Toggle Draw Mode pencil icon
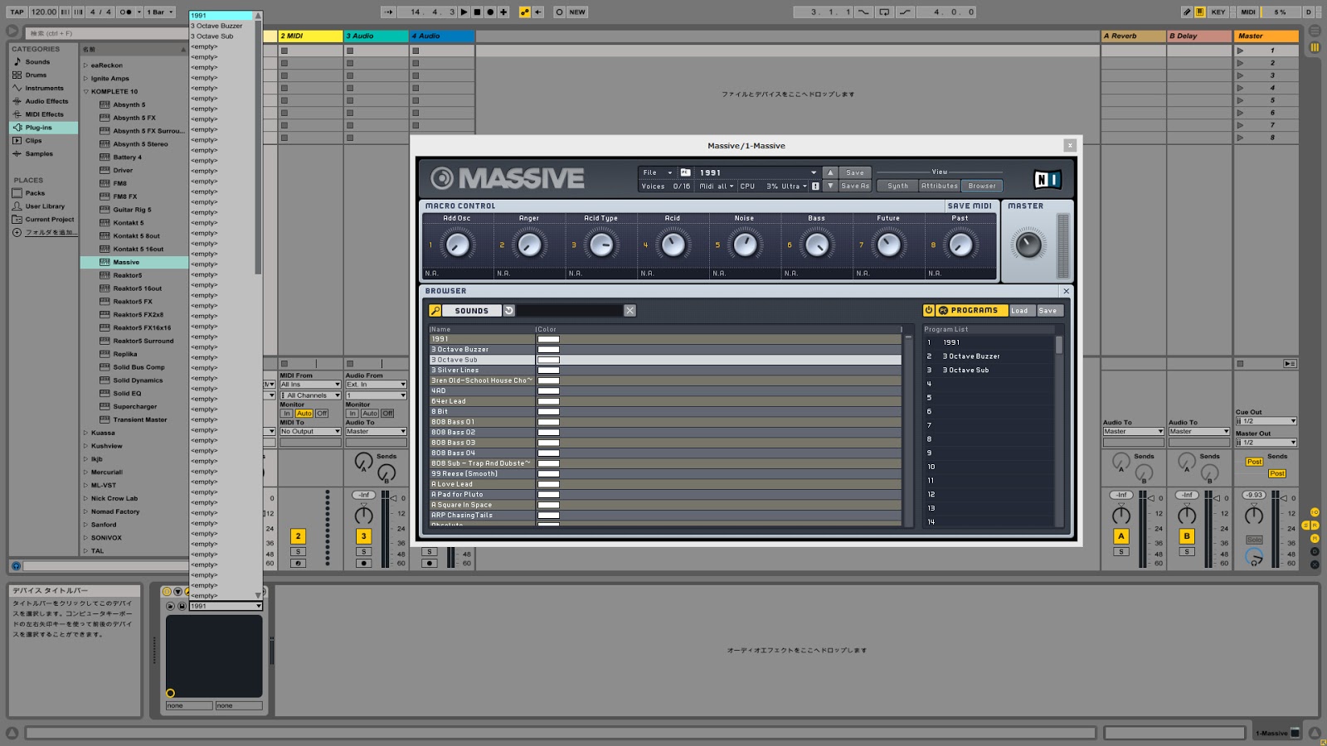This screenshot has height=746, width=1327. (1187, 12)
